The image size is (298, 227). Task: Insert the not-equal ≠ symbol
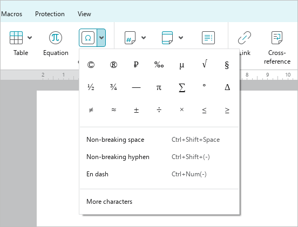coord(91,110)
